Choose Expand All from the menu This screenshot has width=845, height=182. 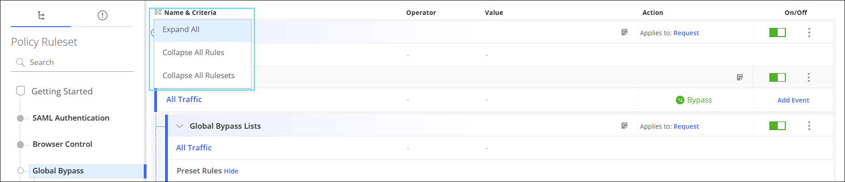click(181, 30)
